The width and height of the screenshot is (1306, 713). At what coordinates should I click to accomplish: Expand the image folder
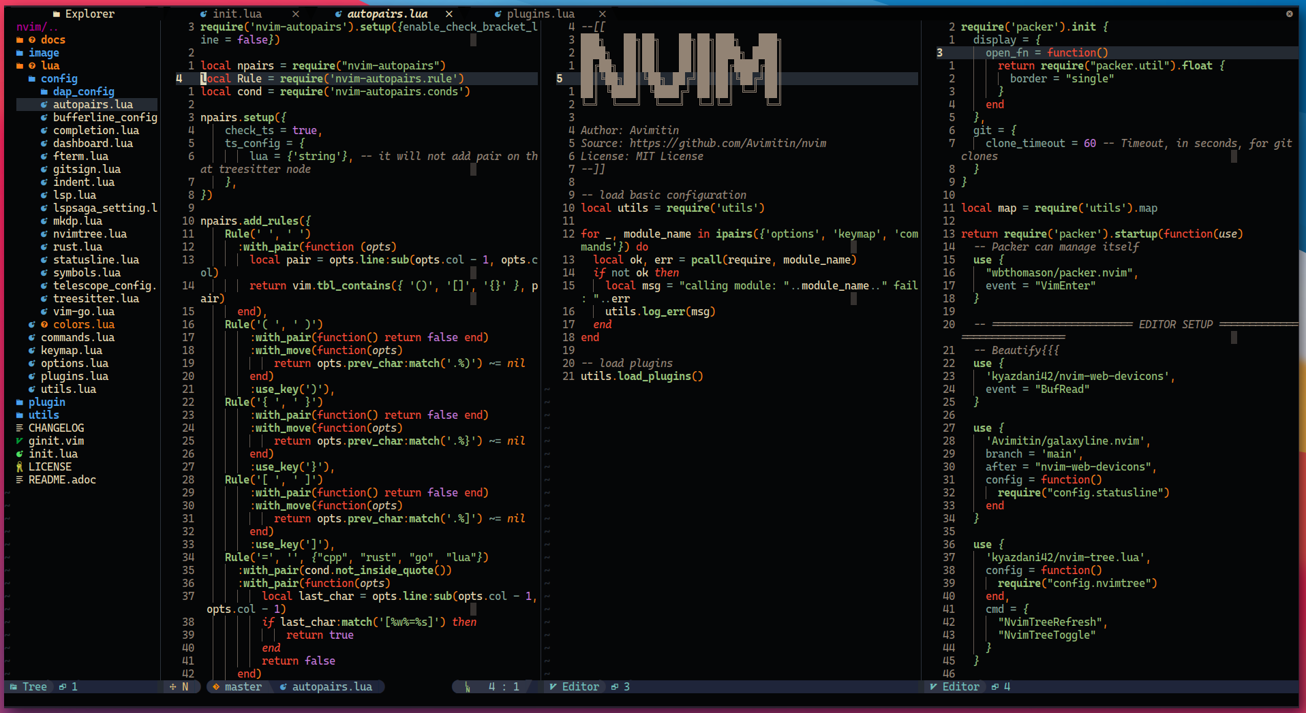pyautogui.click(x=44, y=52)
